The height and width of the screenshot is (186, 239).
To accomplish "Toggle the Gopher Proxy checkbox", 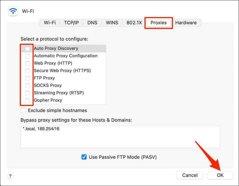I will pos(27,100).
